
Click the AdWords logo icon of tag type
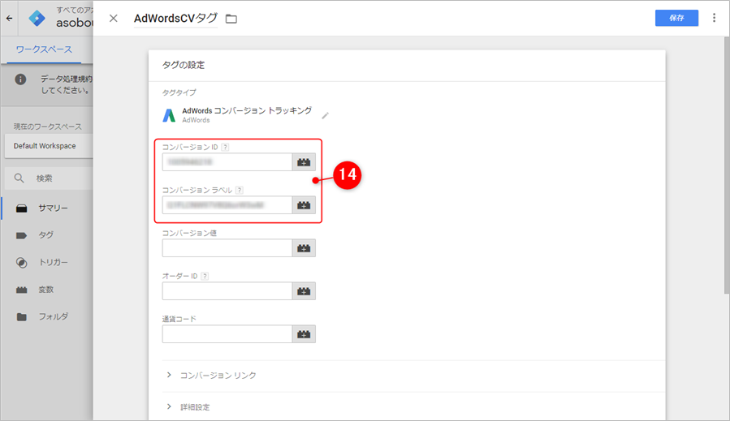point(169,115)
